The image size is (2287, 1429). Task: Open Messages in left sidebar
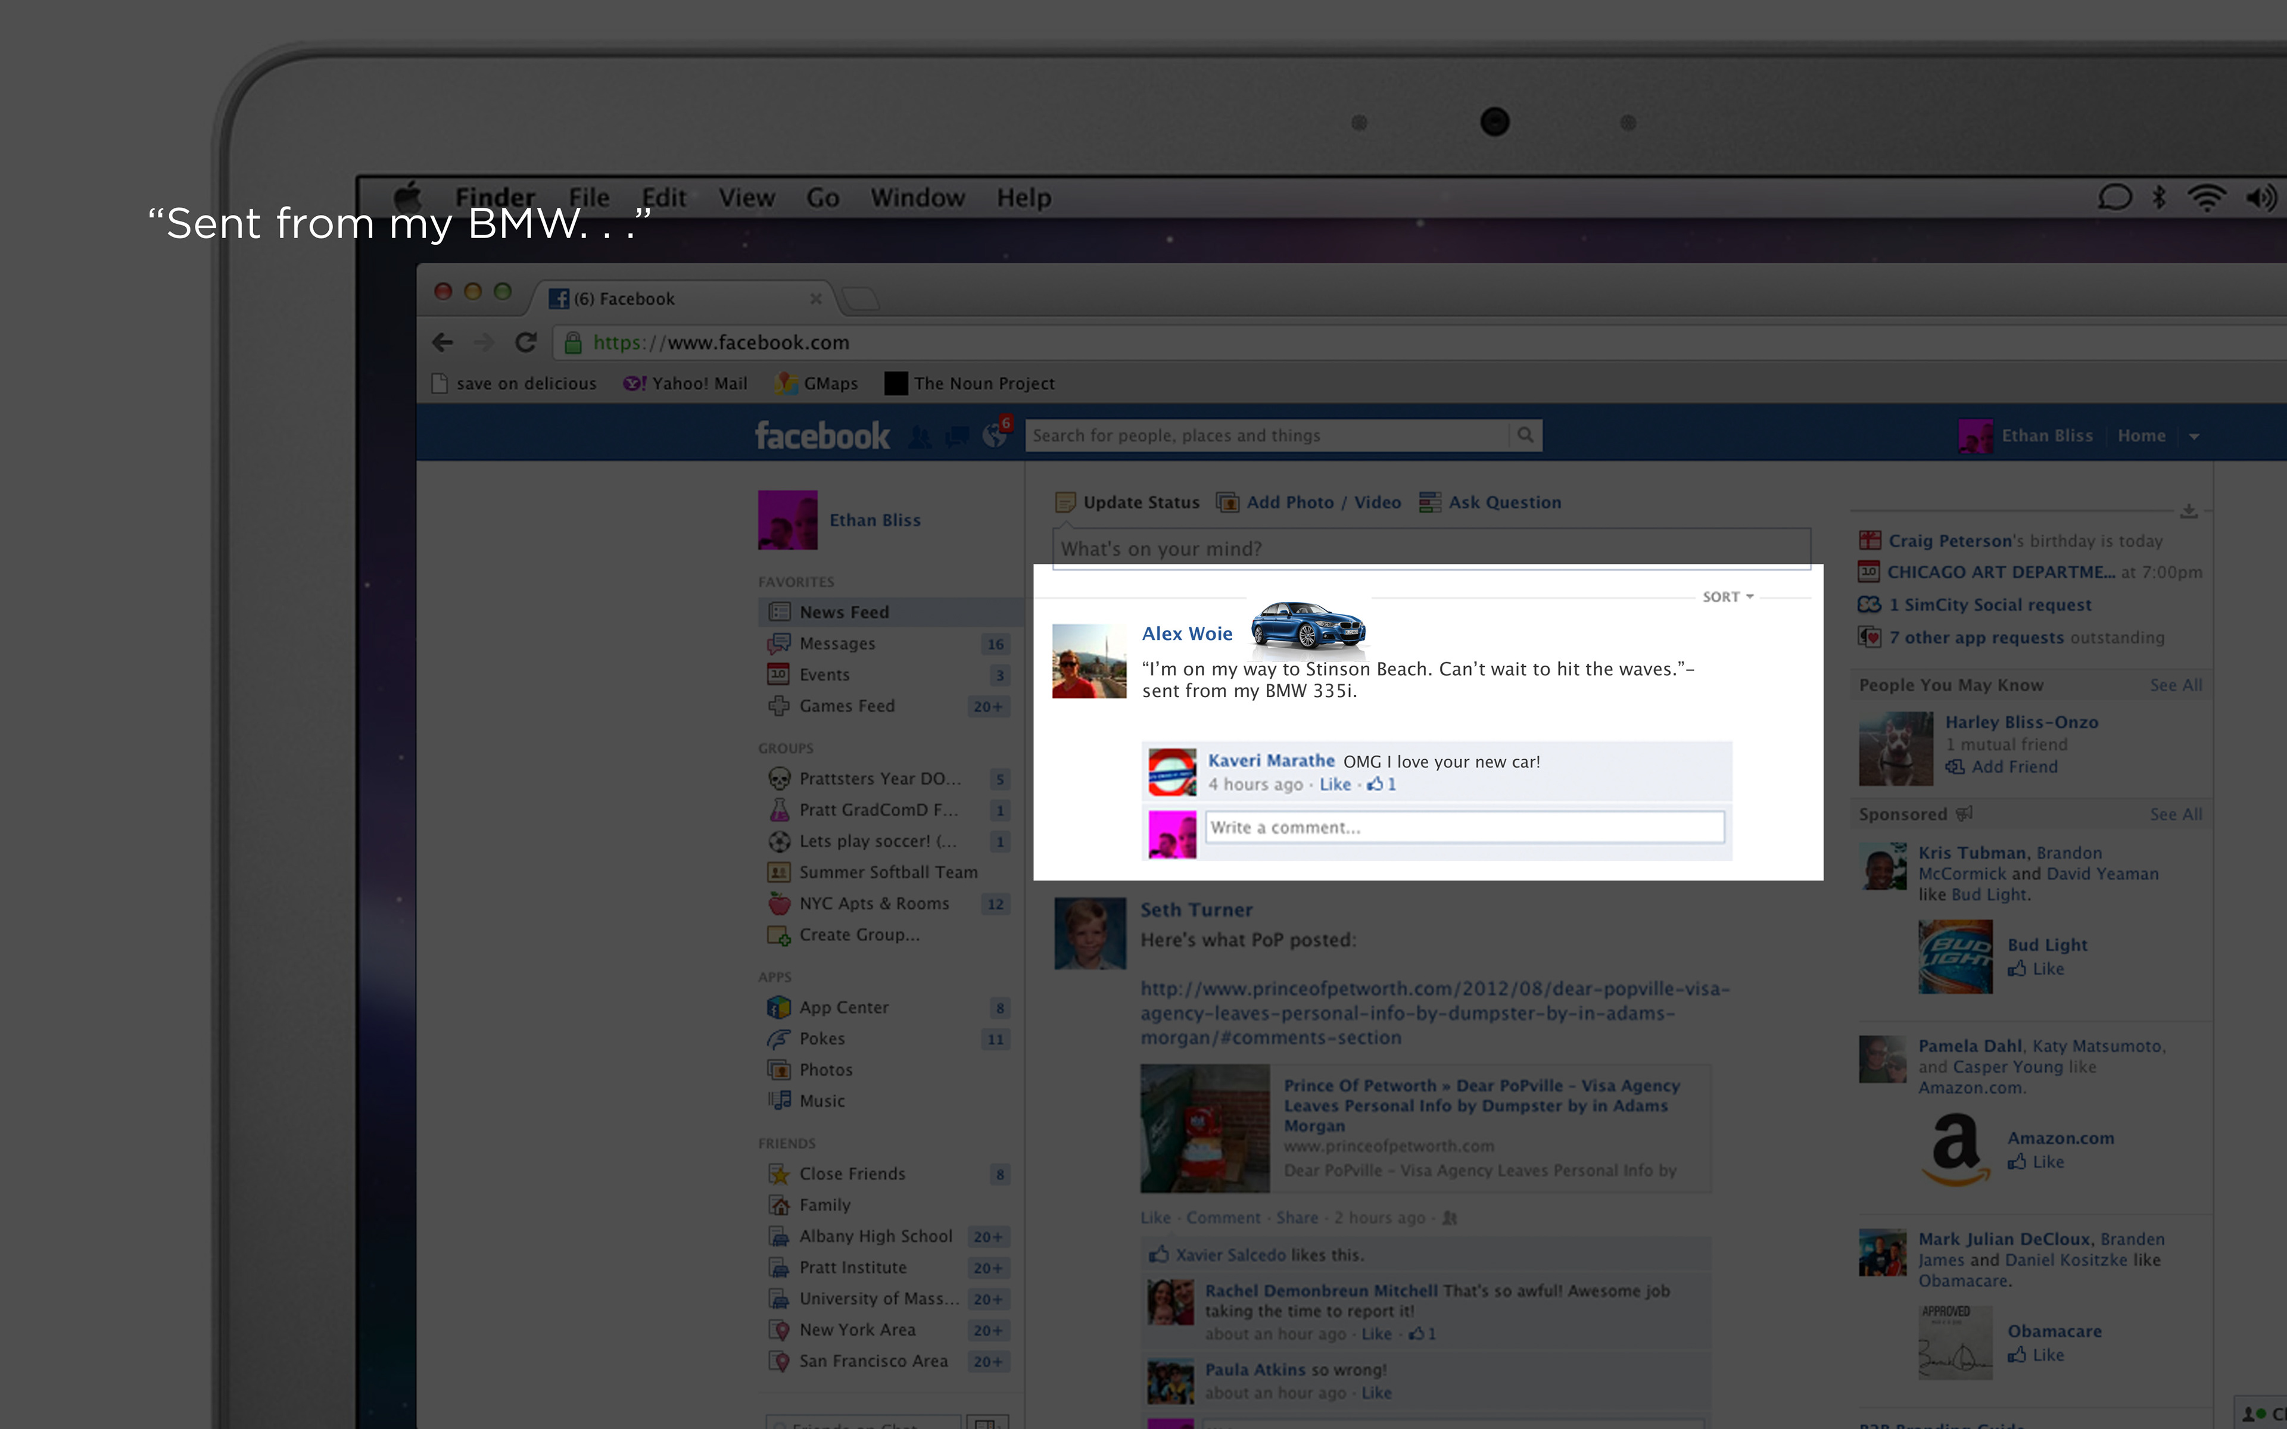889,644
